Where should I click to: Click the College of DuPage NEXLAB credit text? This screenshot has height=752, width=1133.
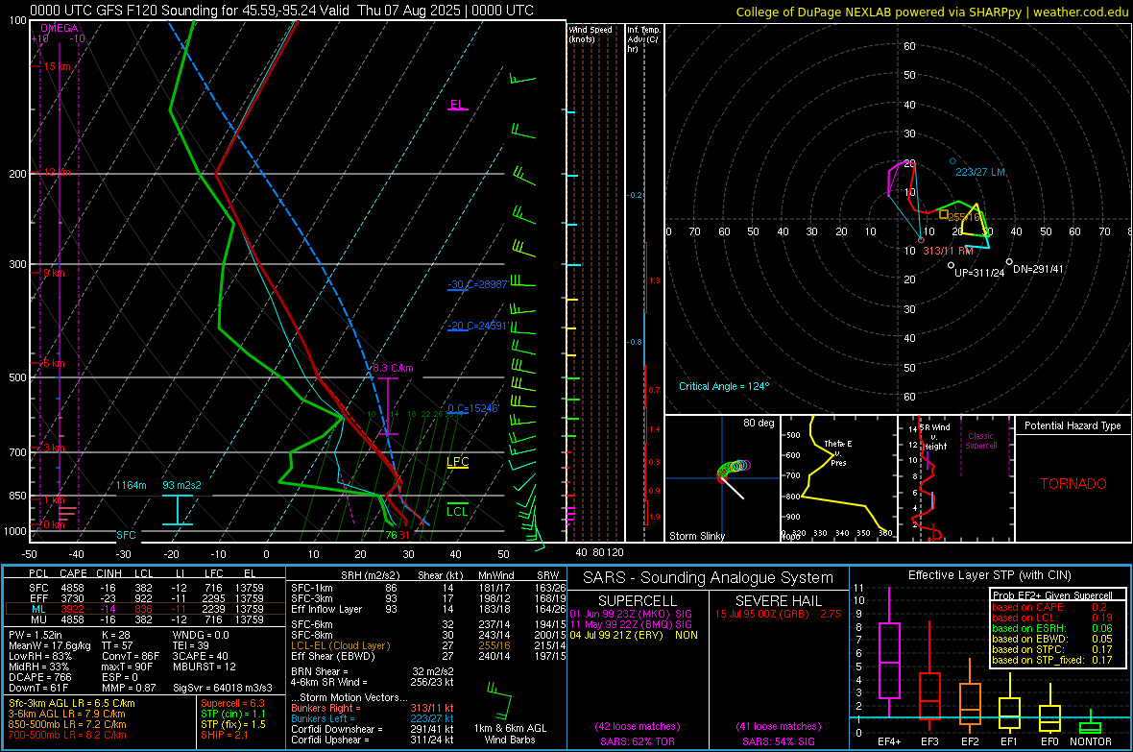pyautogui.click(x=932, y=12)
